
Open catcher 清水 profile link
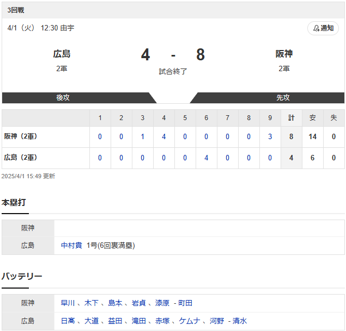point(240,321)
